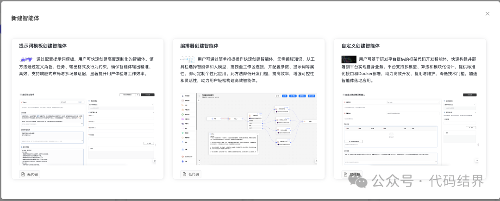Select the 提示词模板创建智能体 card title
Viewport: 500px width, 201px height.
43,46
